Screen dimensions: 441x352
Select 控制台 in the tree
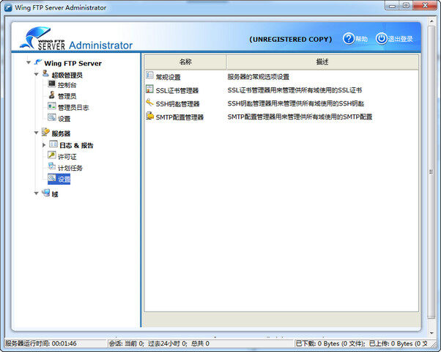67,85
